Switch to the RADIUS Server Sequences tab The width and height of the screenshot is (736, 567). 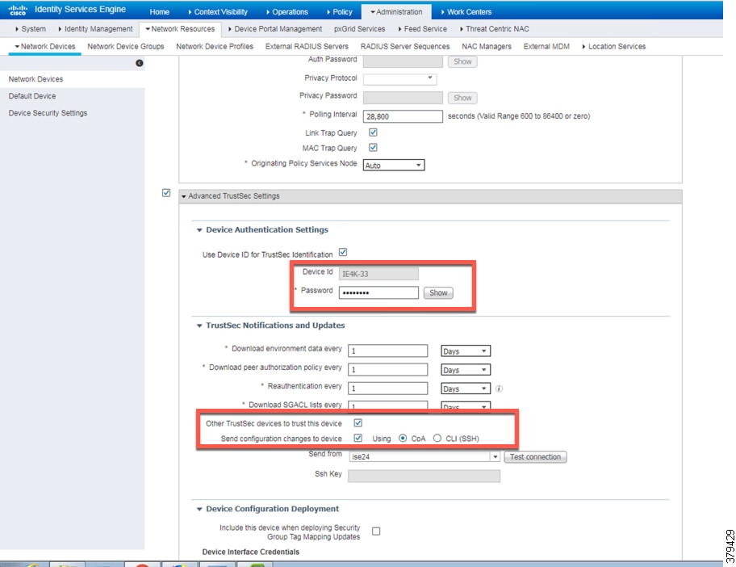[405, 47]
